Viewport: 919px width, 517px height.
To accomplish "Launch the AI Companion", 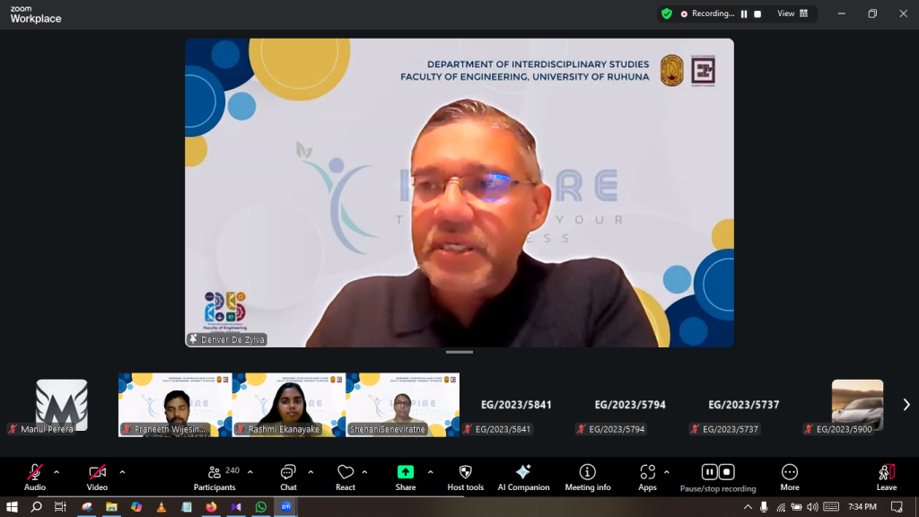I will [523, 476].
